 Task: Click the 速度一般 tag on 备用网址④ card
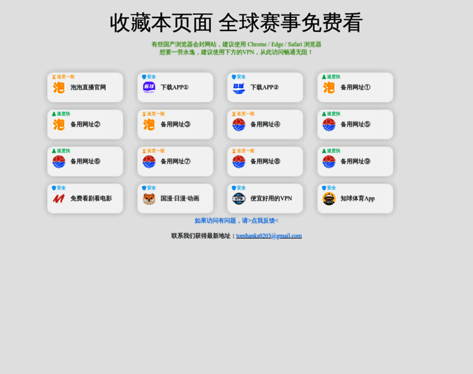243,114
